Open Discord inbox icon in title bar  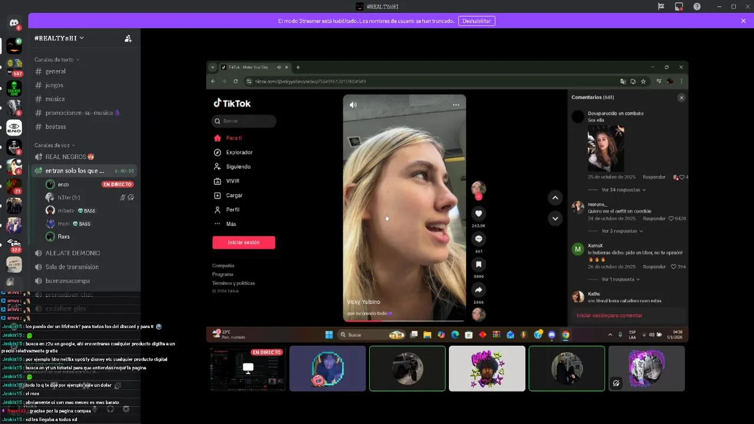coord(679,6)
